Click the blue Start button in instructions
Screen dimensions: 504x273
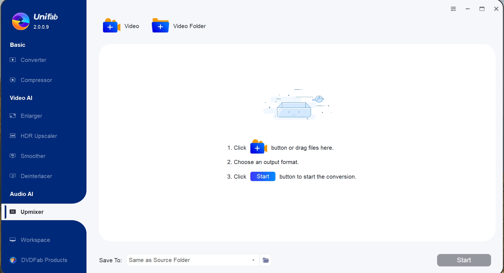pyautogui.click(x=262, y=176)
